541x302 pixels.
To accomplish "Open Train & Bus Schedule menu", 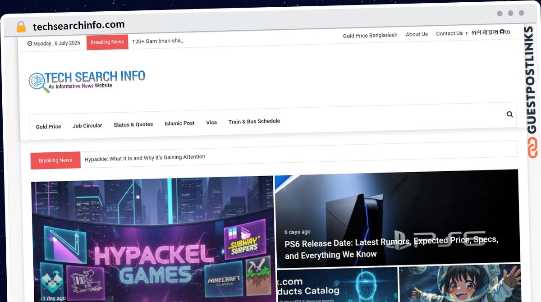I will click(254, 121).
